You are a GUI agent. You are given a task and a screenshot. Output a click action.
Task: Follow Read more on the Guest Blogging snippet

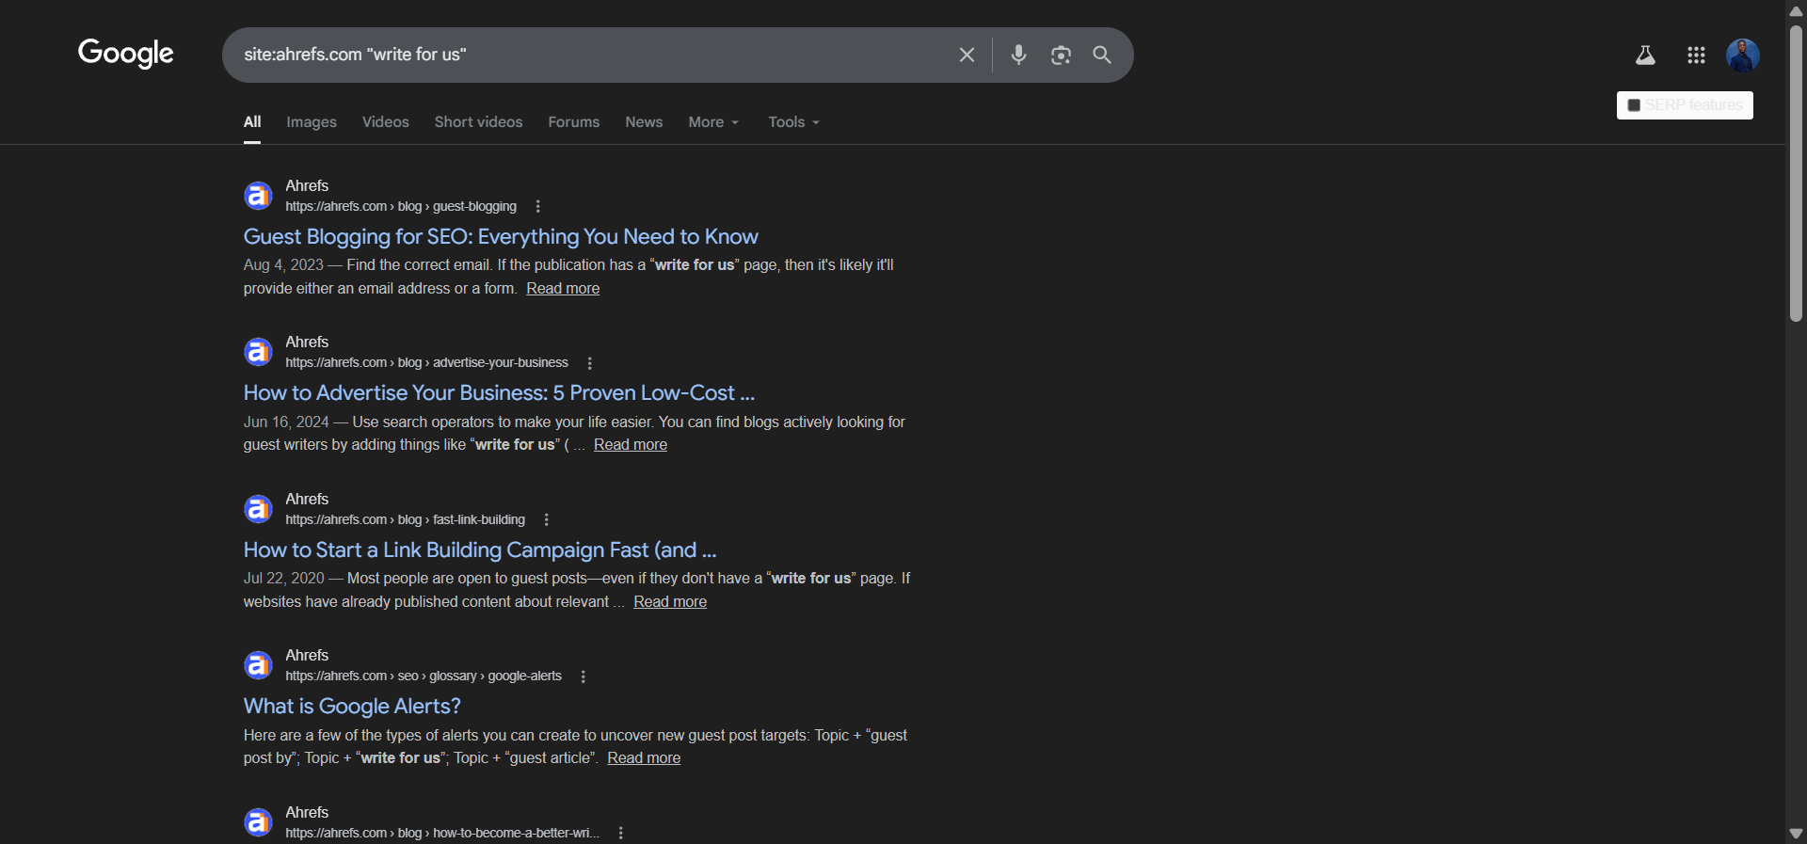(563, 289)
